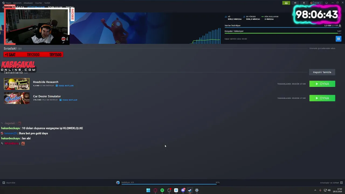The height and width of the screenshot is (194, 345).
Task: Open the Oyunlar menu
Action: [x=39, y=3]
